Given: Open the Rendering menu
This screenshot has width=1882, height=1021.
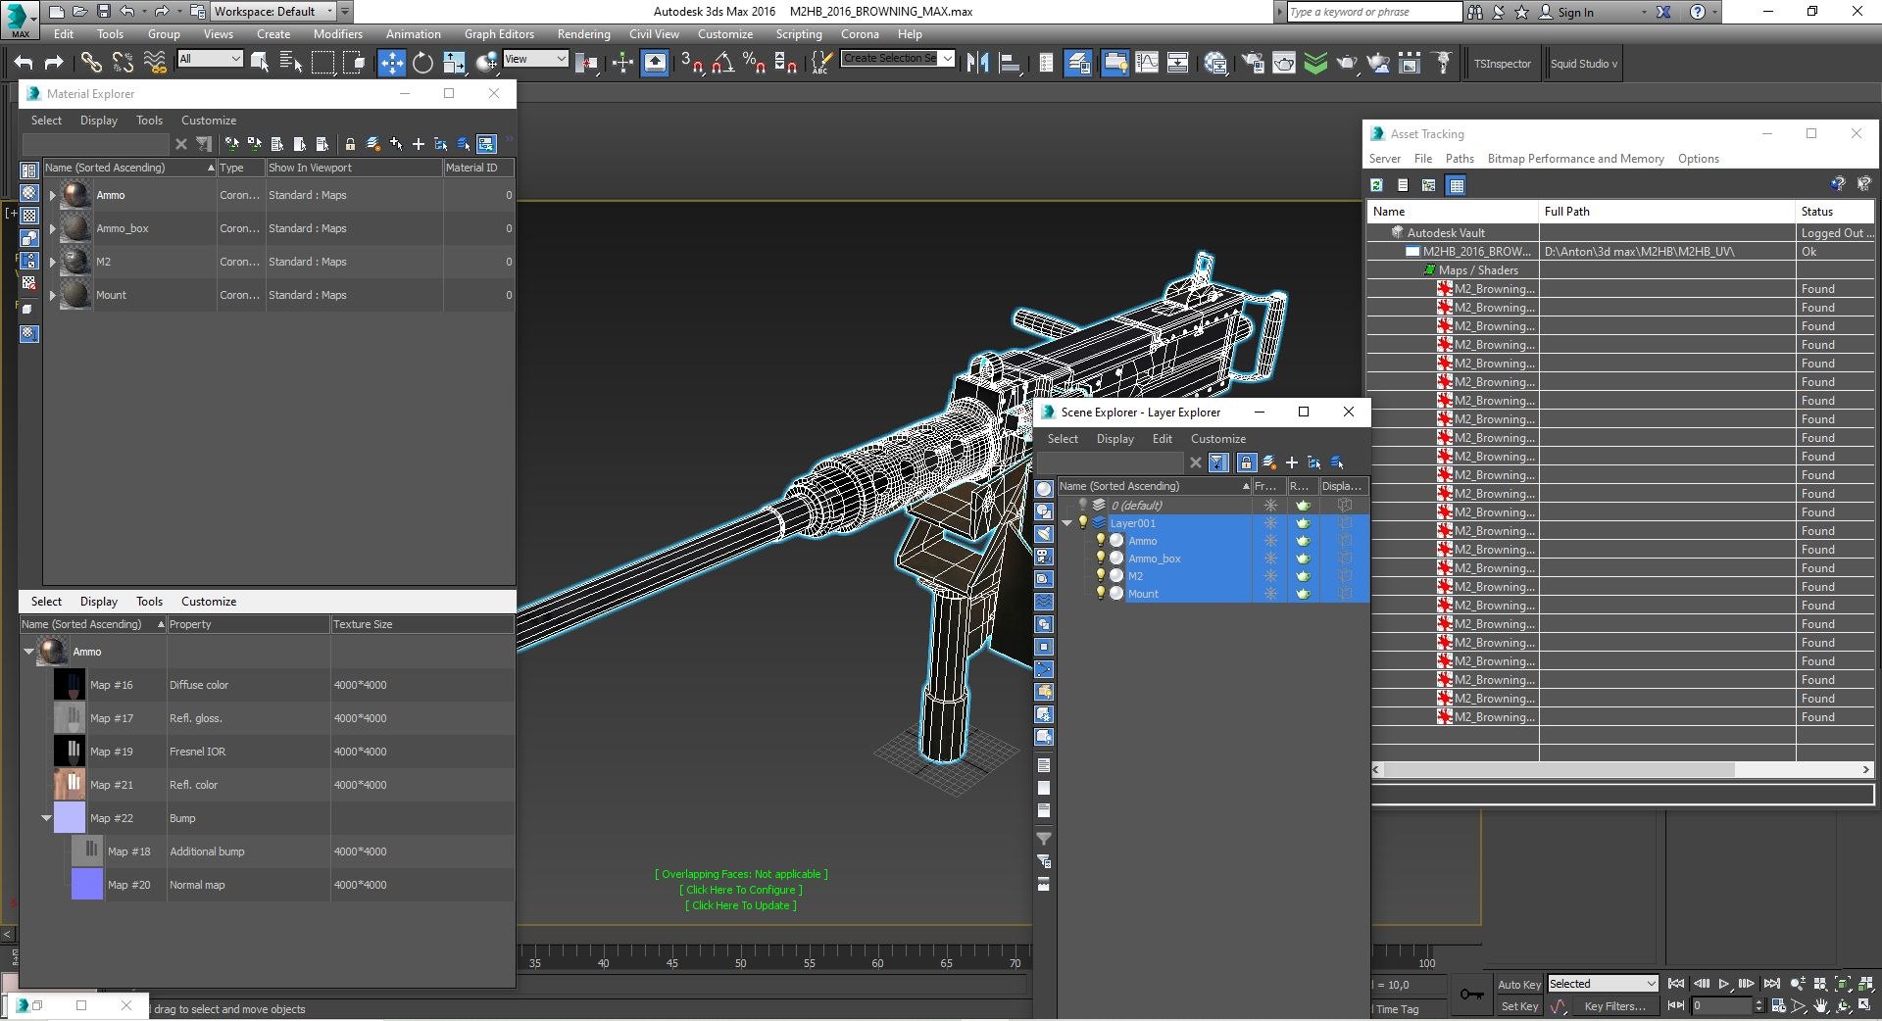Looking at the screenshot, I should point(583,34).
